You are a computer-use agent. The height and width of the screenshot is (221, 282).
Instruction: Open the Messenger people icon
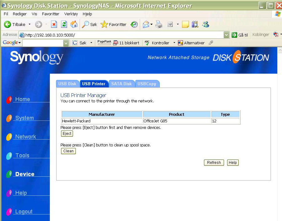[x=206, y=24]
